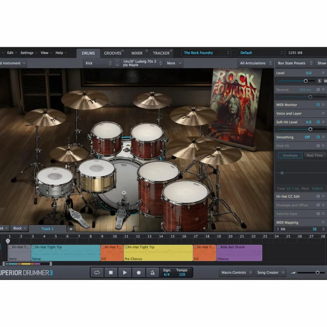This screenshot has width=327, height=327.
Task: Switch to the GROOVES tab
Action: (113, 53)
